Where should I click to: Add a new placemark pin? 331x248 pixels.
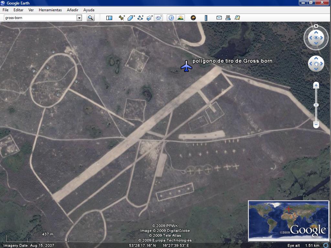(122, 18)
